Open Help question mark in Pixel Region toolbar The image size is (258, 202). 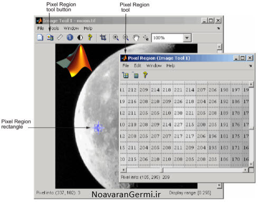[145, 75]
